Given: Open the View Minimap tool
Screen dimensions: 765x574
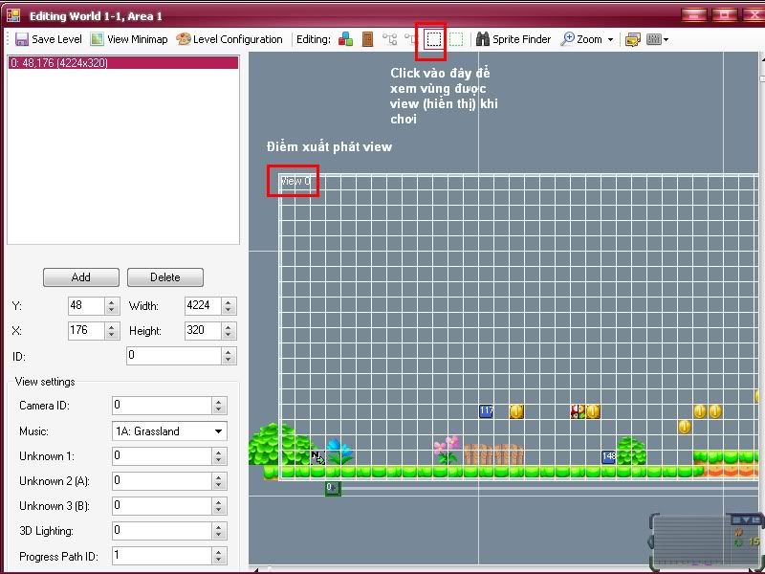Looking at the screenshot, I should pos(129,39).
